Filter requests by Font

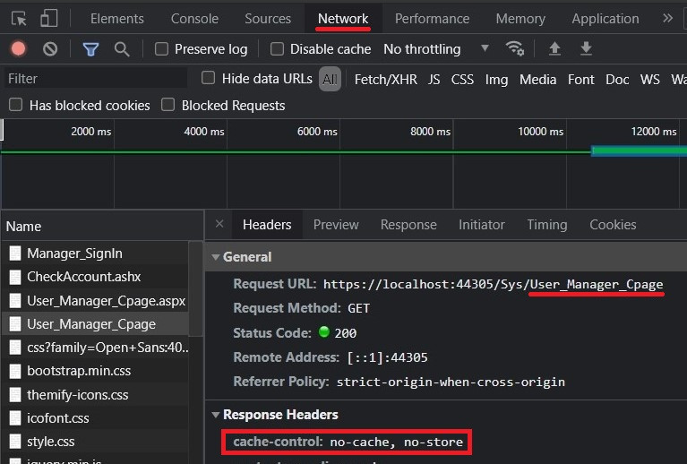tap(581, 80)
